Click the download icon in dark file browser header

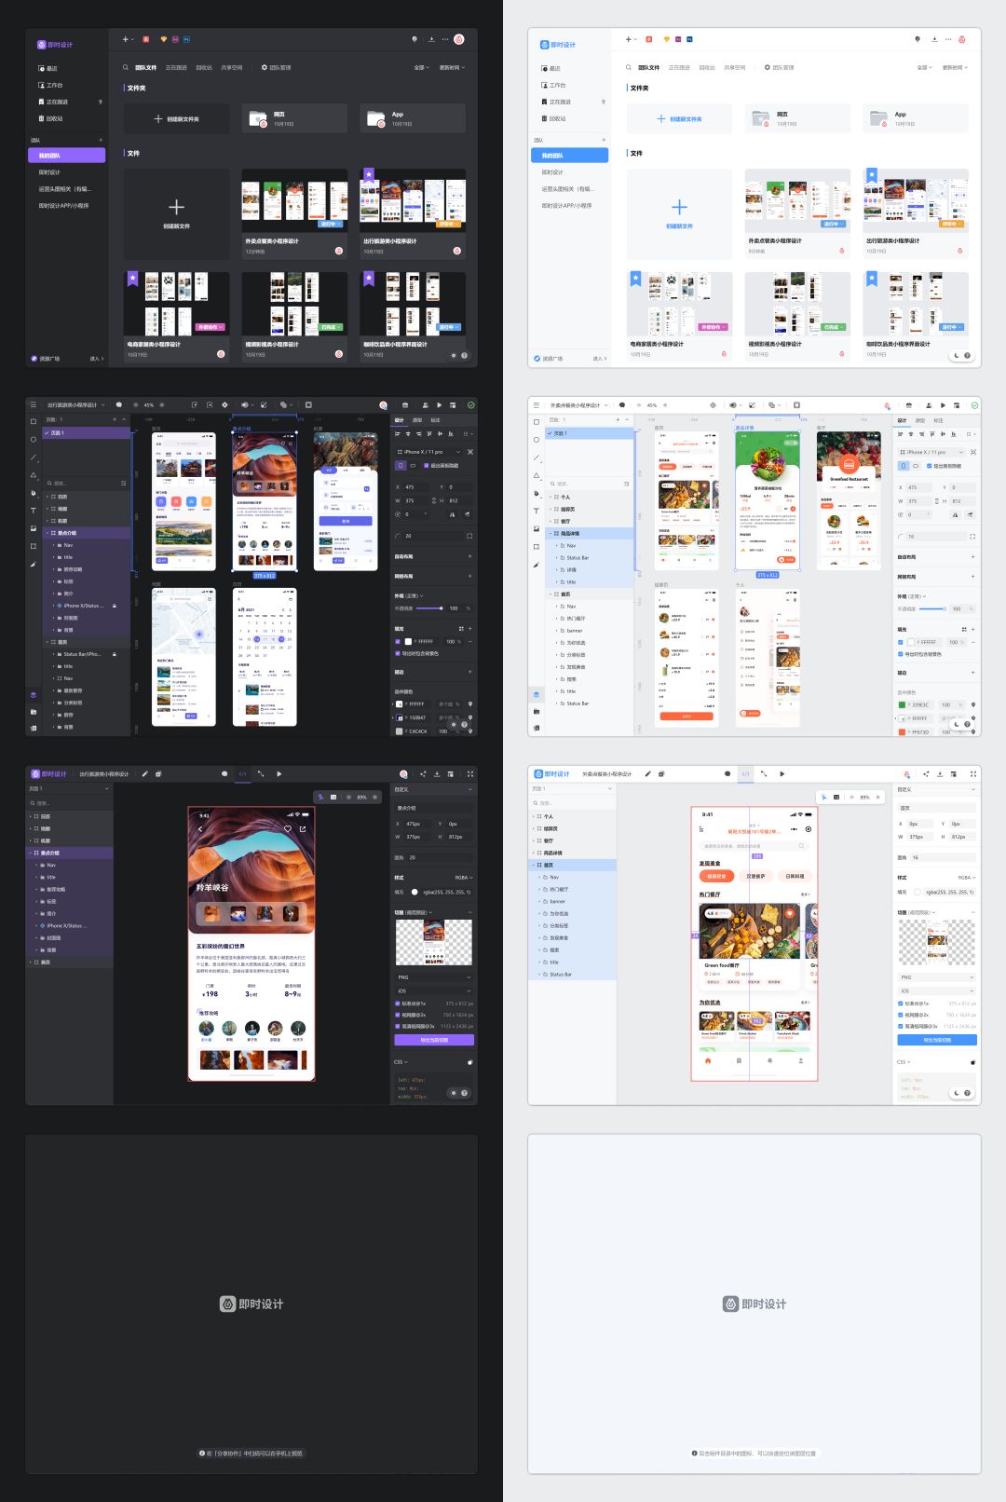(x=431, y=39)
